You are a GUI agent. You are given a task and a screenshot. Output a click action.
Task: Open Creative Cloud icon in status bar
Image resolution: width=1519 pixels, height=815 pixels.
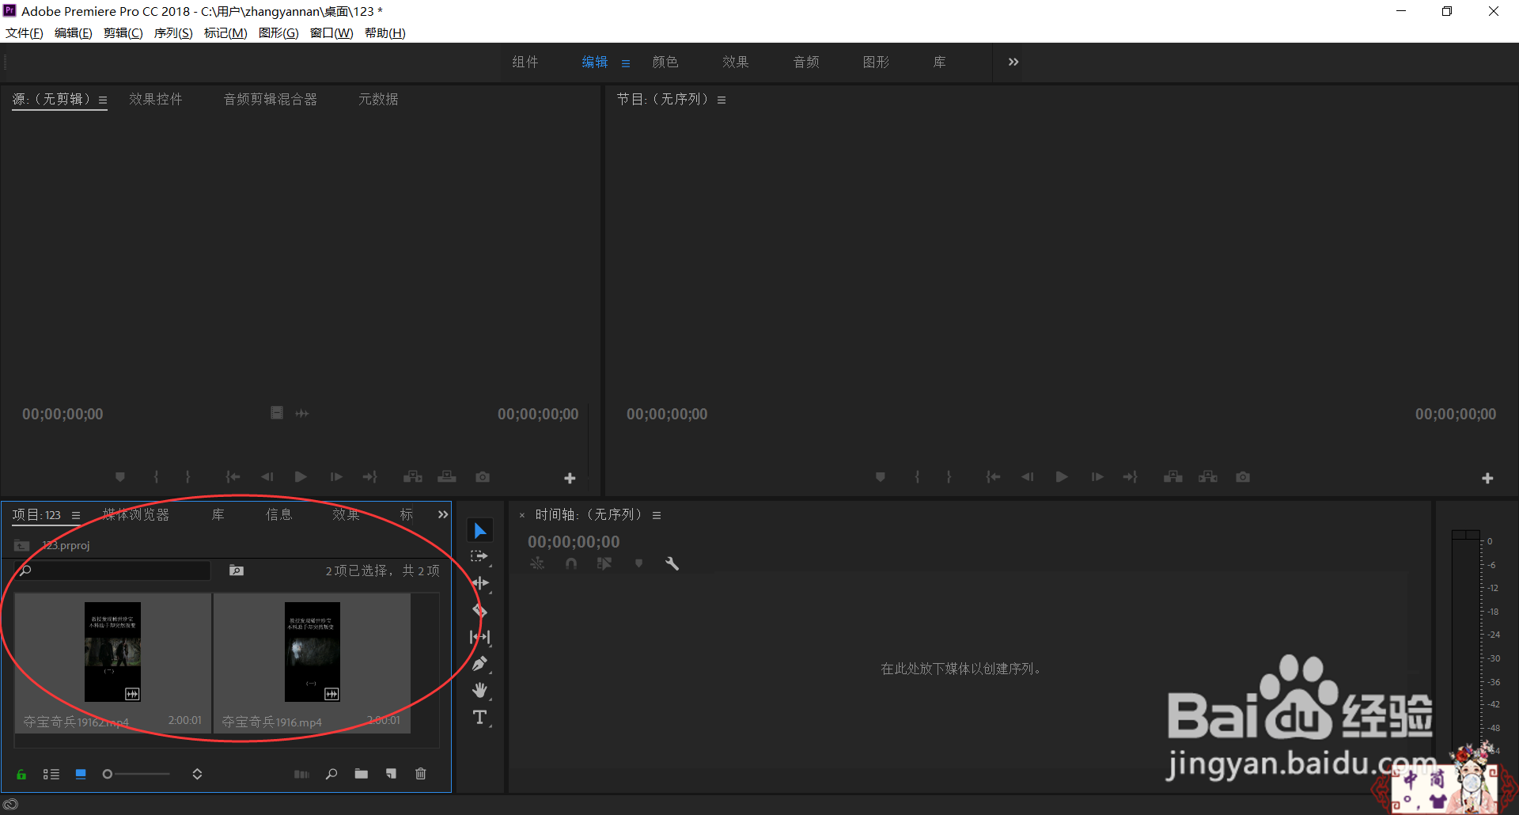[x=10, y=805]
